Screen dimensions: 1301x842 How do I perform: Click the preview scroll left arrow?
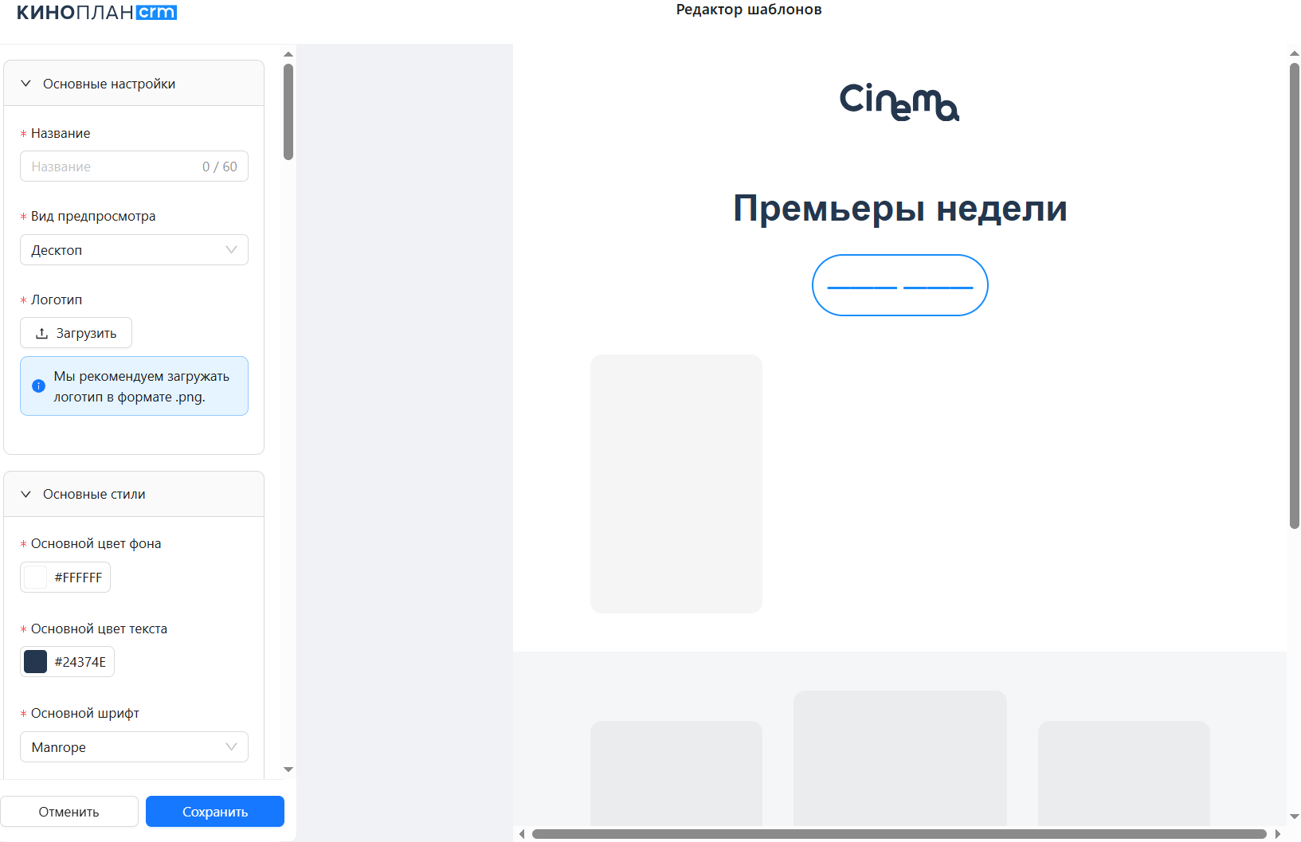[x=522, y=834]
